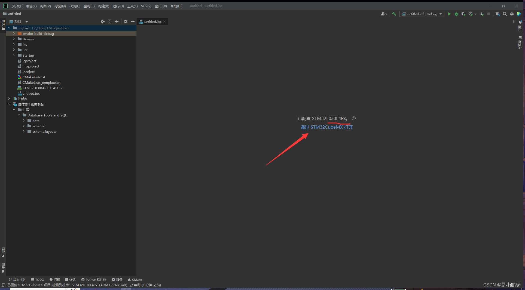
Task: Collapse all items in project panel
Action: tap(117, 21)
